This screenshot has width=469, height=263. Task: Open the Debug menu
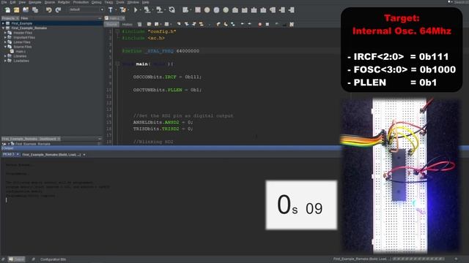(x=96, y=2)
